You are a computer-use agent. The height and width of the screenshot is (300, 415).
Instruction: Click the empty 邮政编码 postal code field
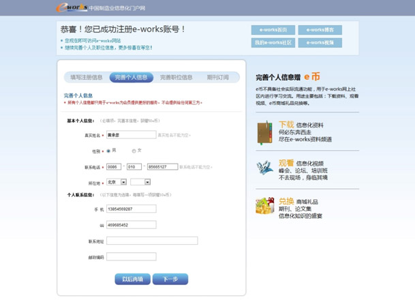tap(132, 256)
